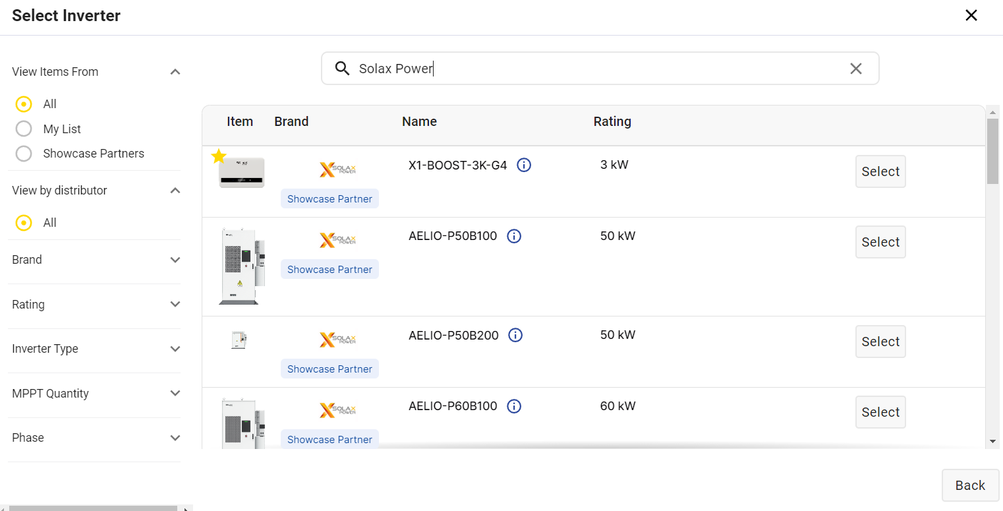Open info for AELIO-P50B100
Screen dimensions: 1003x511
point(514,236)
